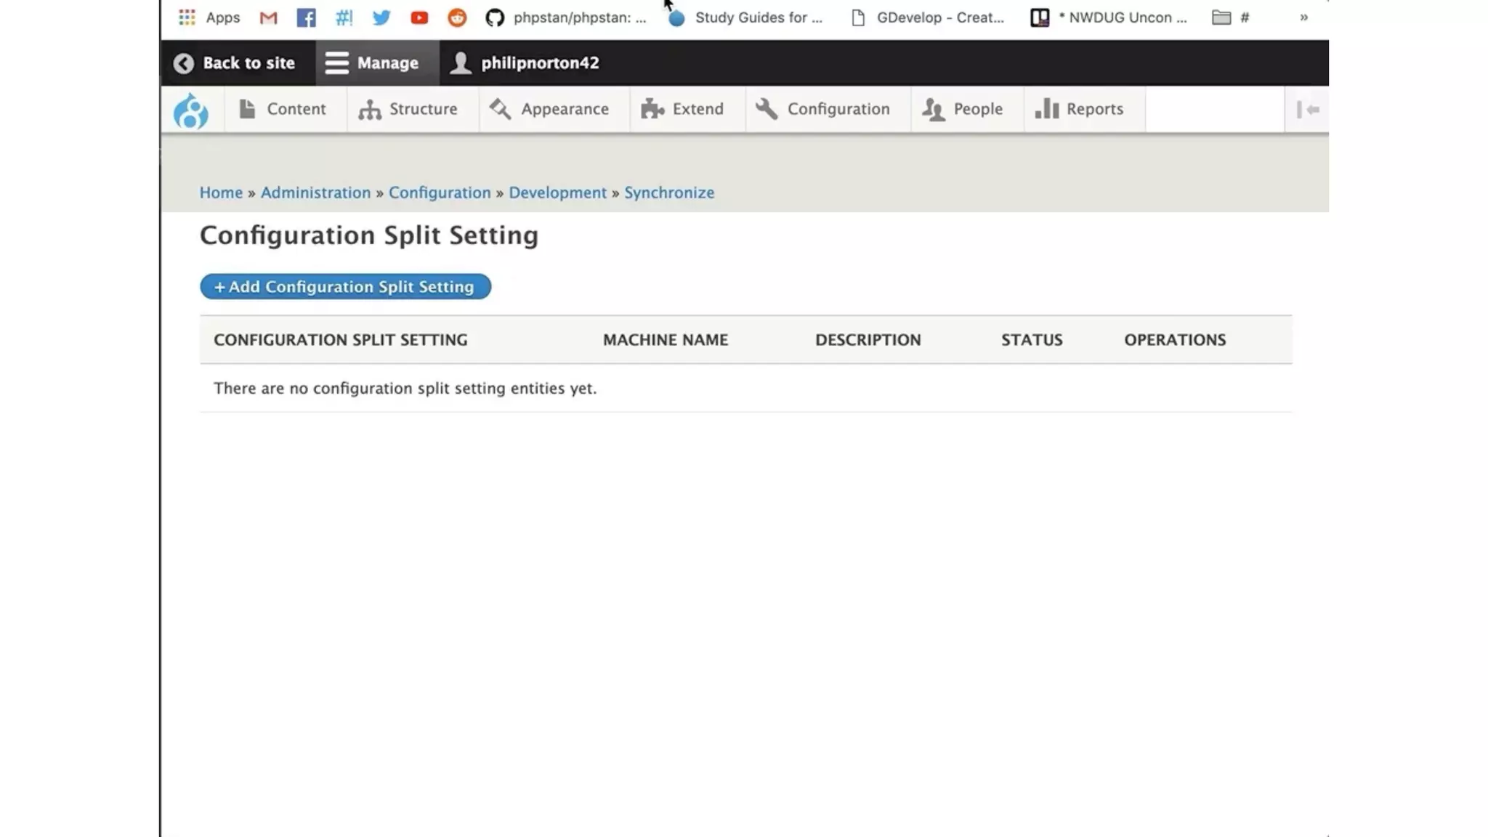1488x837 pixels.
Task: Open the Structure admin menu
Action: pos(408,109)
